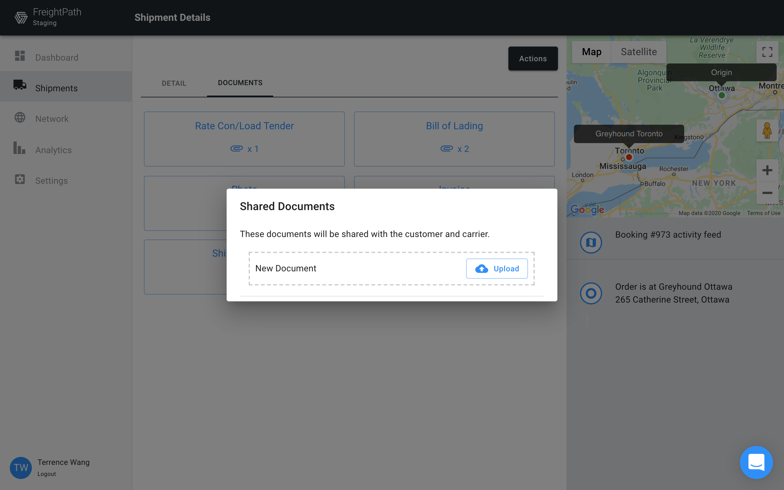The height and width of the screenshot is (490, 784).
Task: Click the FreightPath logo icon
Action: (x=21, y=17)
